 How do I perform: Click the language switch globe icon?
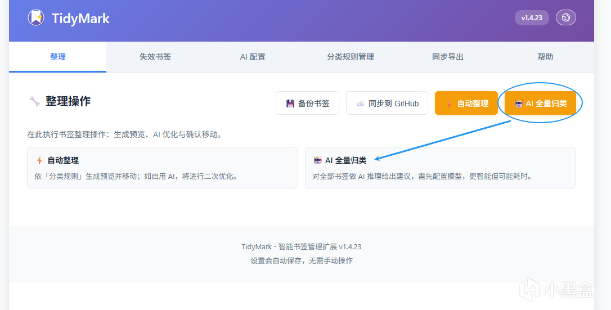pos(566,17)
